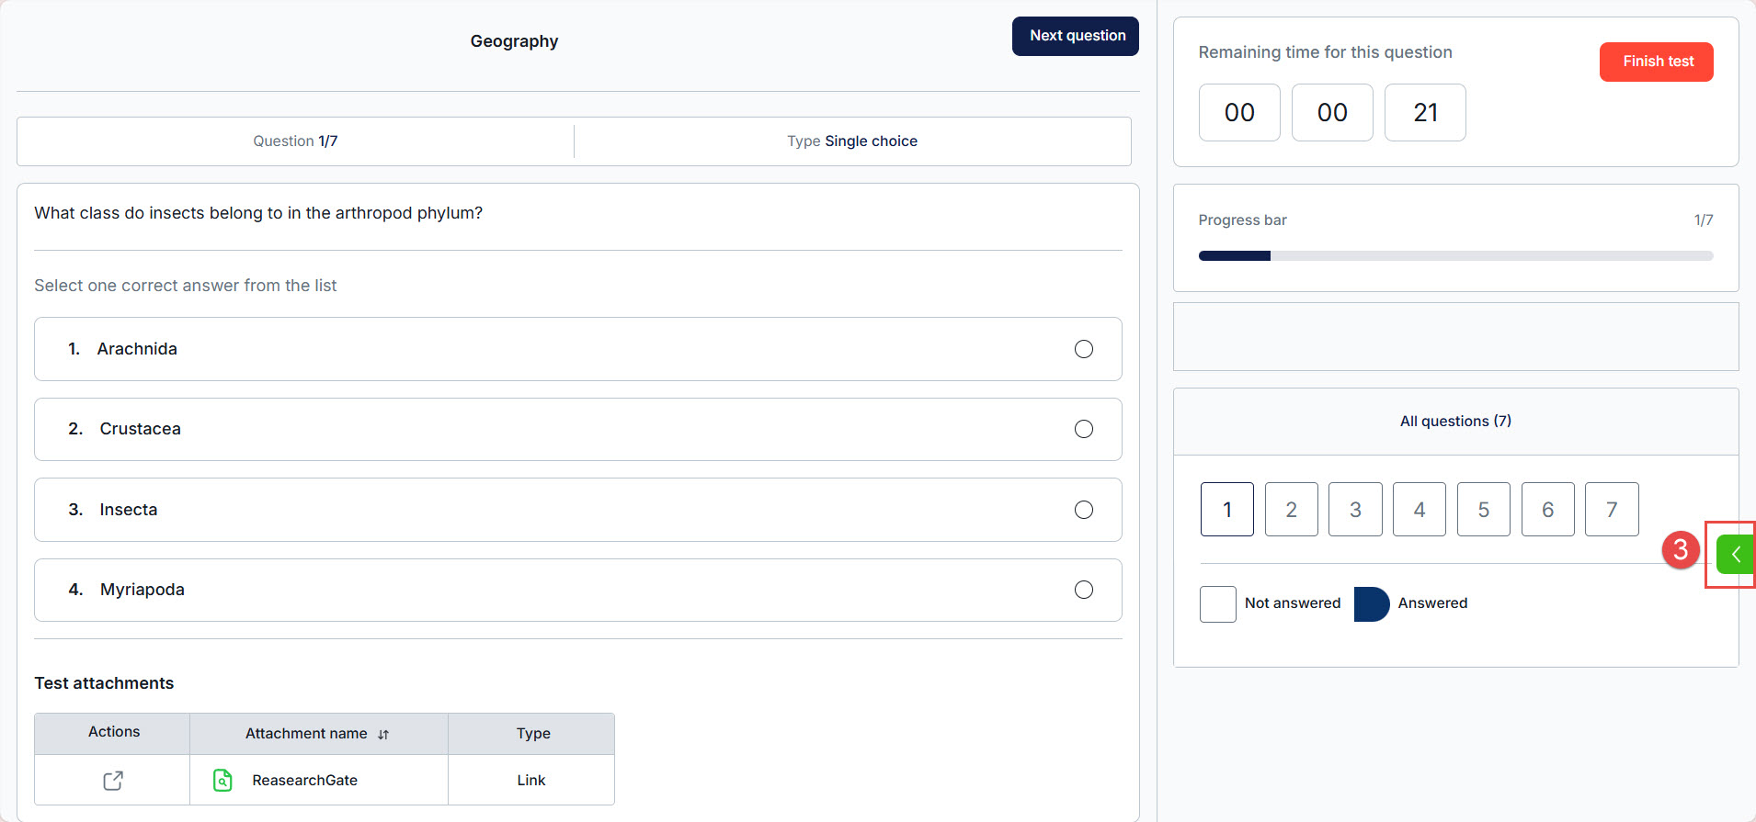Collapse side panel with green chevron

[1735, 555]
